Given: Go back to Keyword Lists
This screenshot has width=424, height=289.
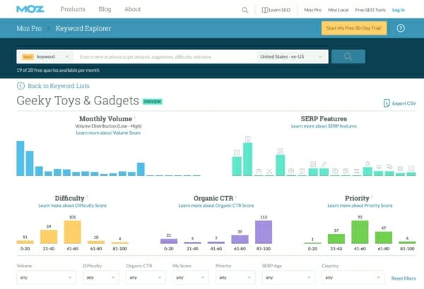Looking at the screenshot, I should click(x=59, y=86).
